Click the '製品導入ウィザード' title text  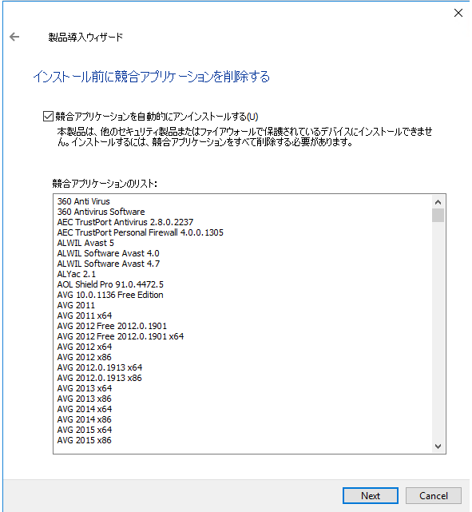(85, 37)
